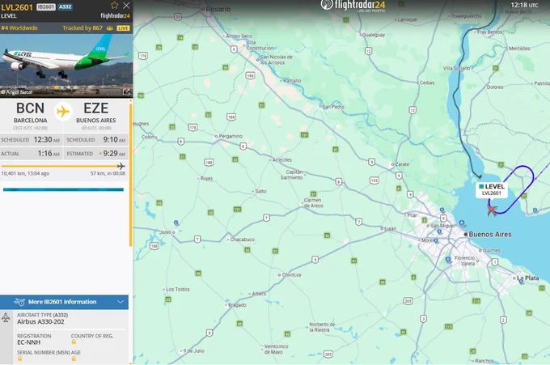Click the Chivilcoy town label
This screenshot has width=550, height=365.
291,275
